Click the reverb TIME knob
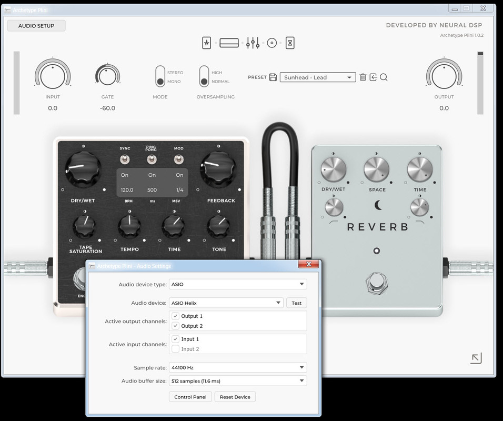Viewport: 503px width, 421px height. [420, 169]
